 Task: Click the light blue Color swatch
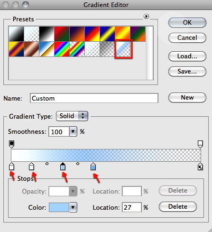59,207
